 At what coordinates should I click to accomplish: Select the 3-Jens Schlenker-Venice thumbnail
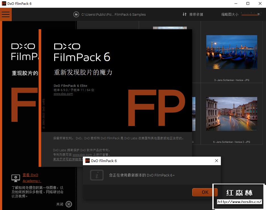[232, 52]
